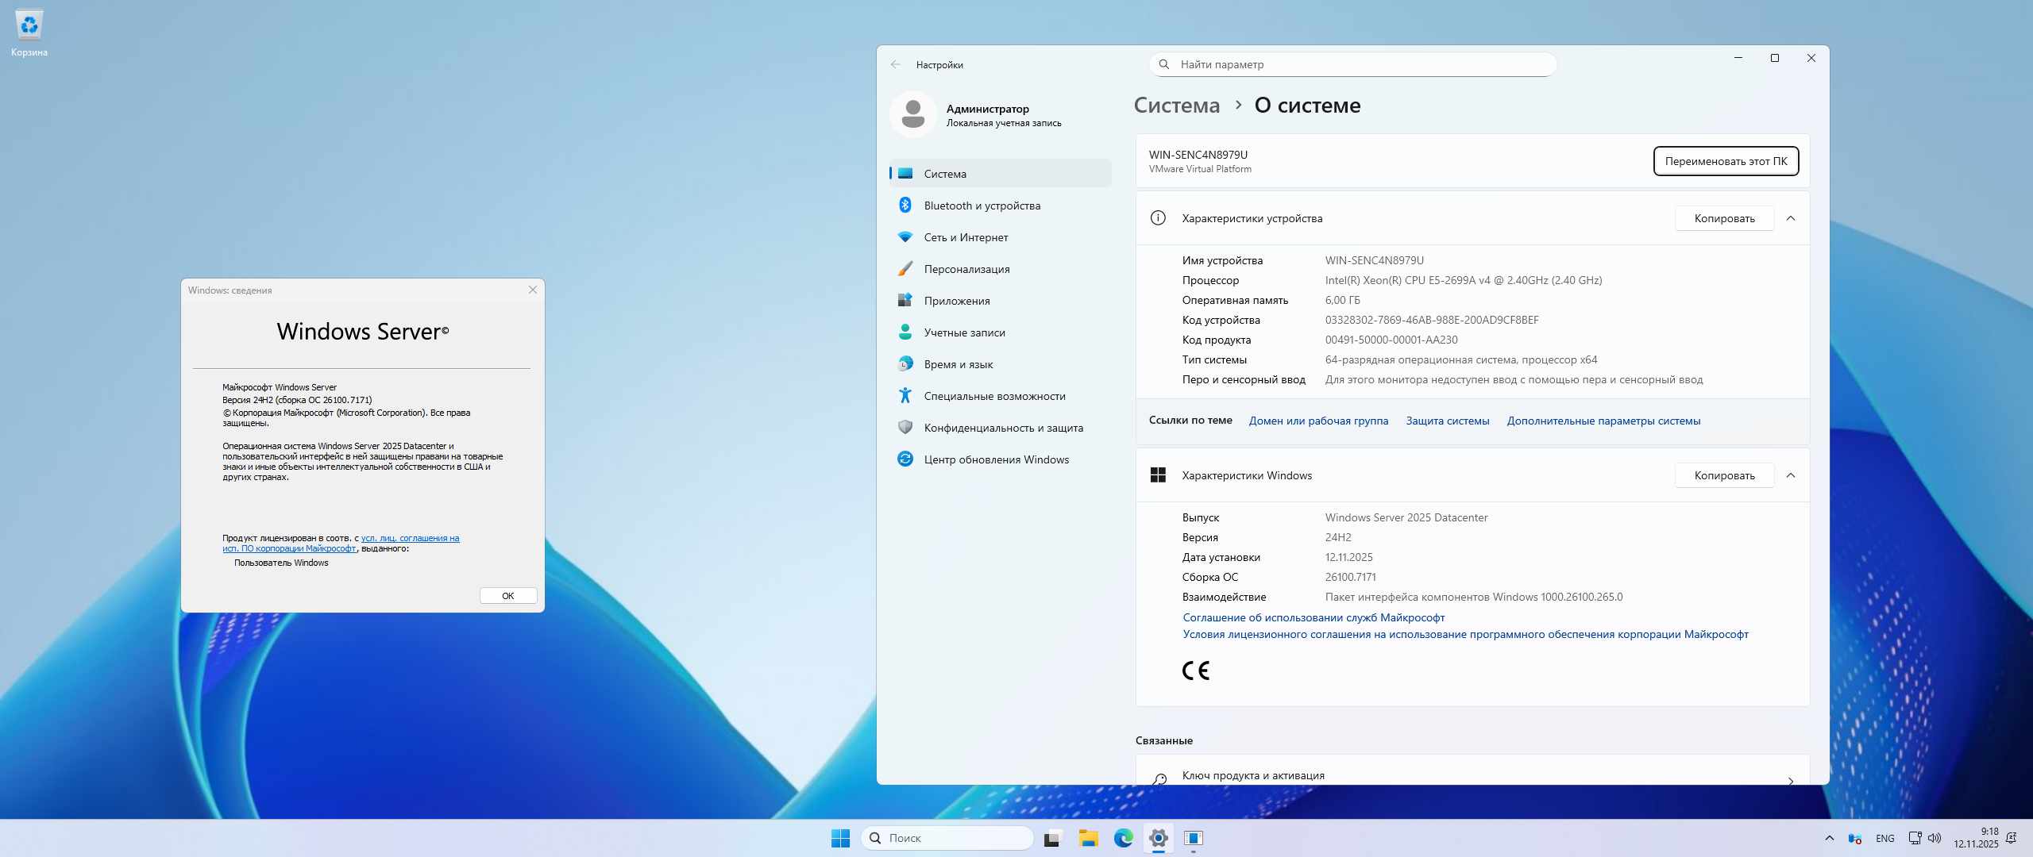
Task: Open Сеть и Интернет settings
Action: (966, 237)
